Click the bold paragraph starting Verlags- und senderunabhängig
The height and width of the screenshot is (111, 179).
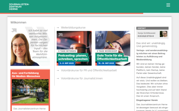152,55
